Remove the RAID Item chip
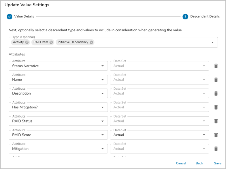This screenshot has width=226, height=169. pyautogui.click(x=51, y=42)
